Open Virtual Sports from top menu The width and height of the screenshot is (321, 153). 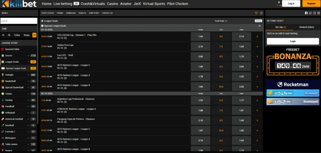click(154, 4)
